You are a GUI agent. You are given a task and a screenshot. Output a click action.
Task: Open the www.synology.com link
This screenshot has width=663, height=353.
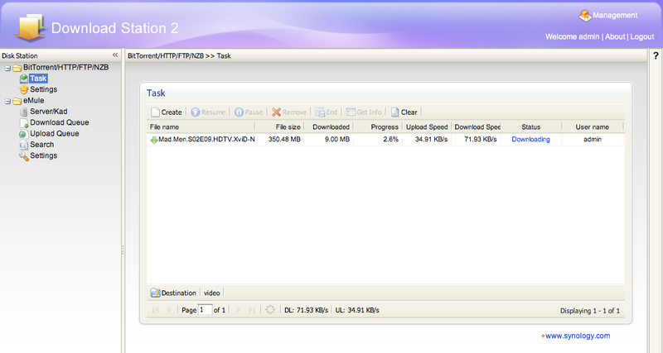(578, 336)
